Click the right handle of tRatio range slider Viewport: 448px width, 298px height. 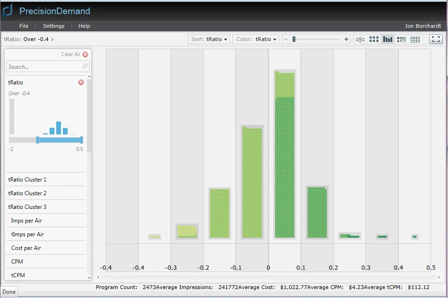click(x=81, y=140)
